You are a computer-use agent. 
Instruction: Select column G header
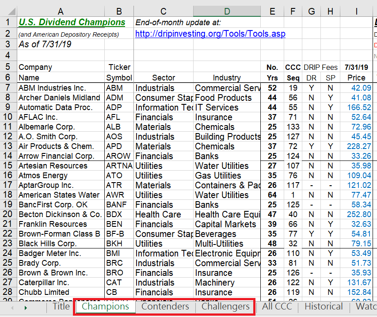pyautogui.click(x=311, y=11)
